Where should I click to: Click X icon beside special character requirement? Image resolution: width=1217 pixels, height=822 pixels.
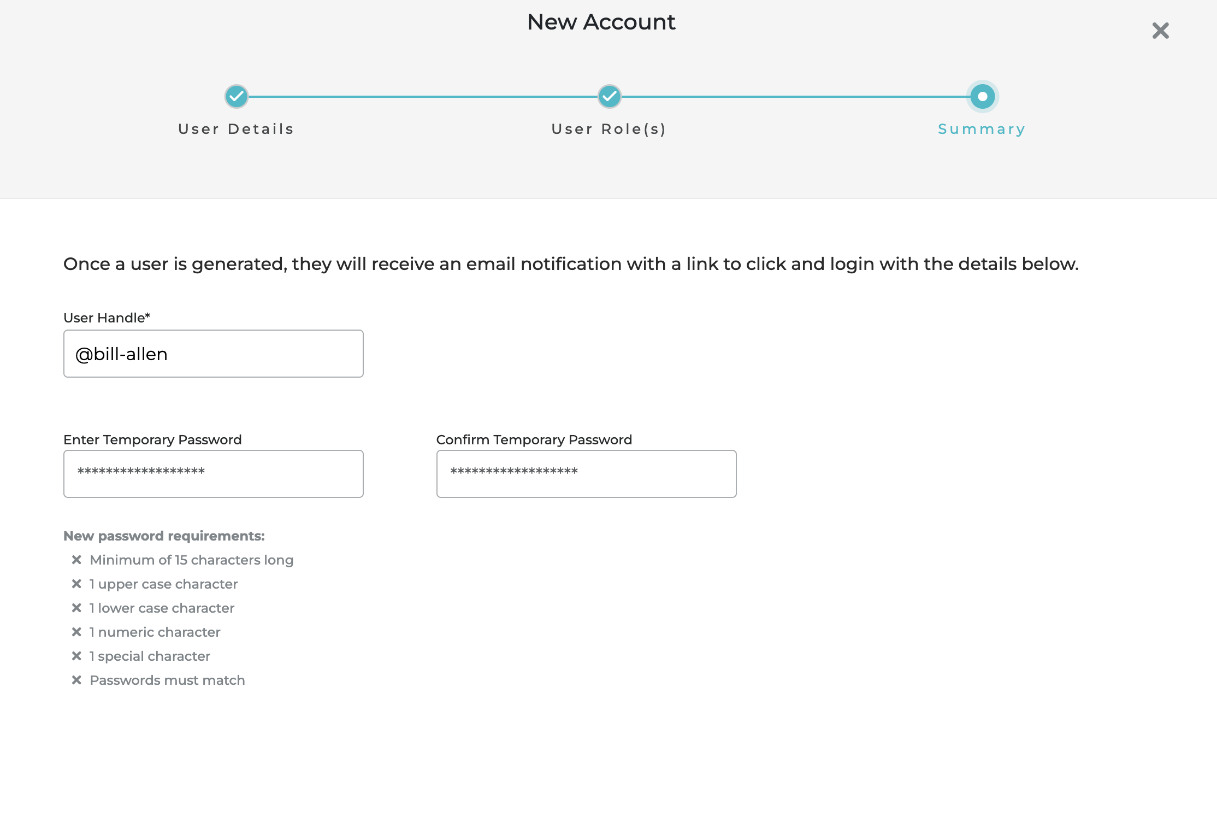point(76,656)
